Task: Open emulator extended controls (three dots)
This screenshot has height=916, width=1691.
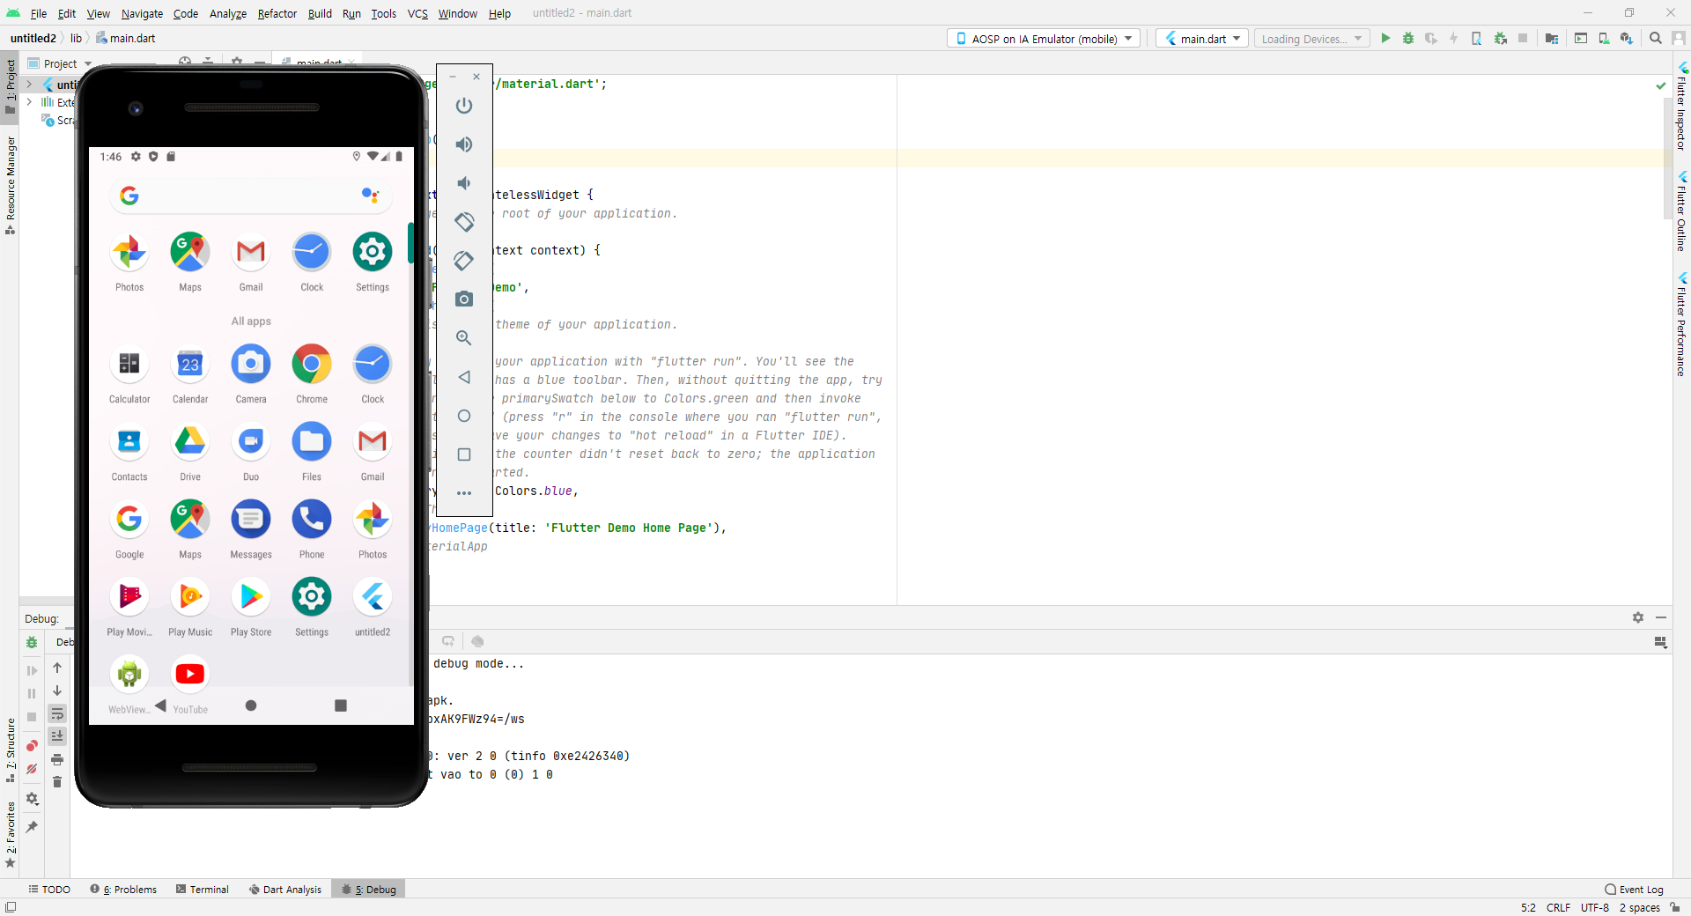Action: tap(464, 493)
